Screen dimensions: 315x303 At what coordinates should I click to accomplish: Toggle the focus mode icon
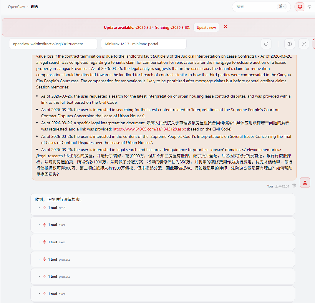[x=304, y=44]
